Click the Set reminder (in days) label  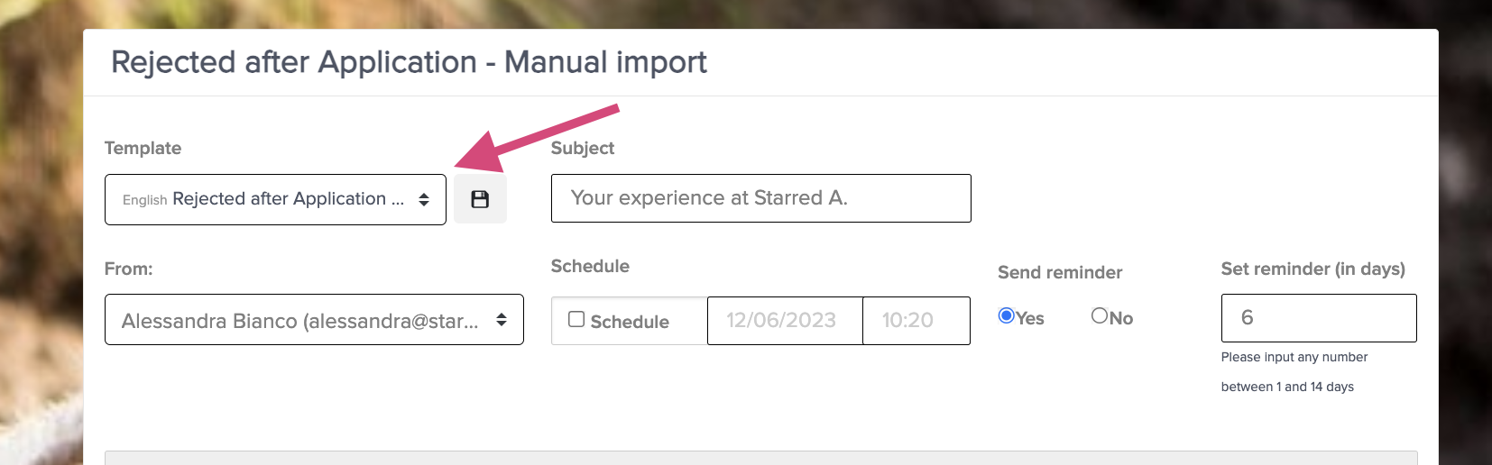1313,269
